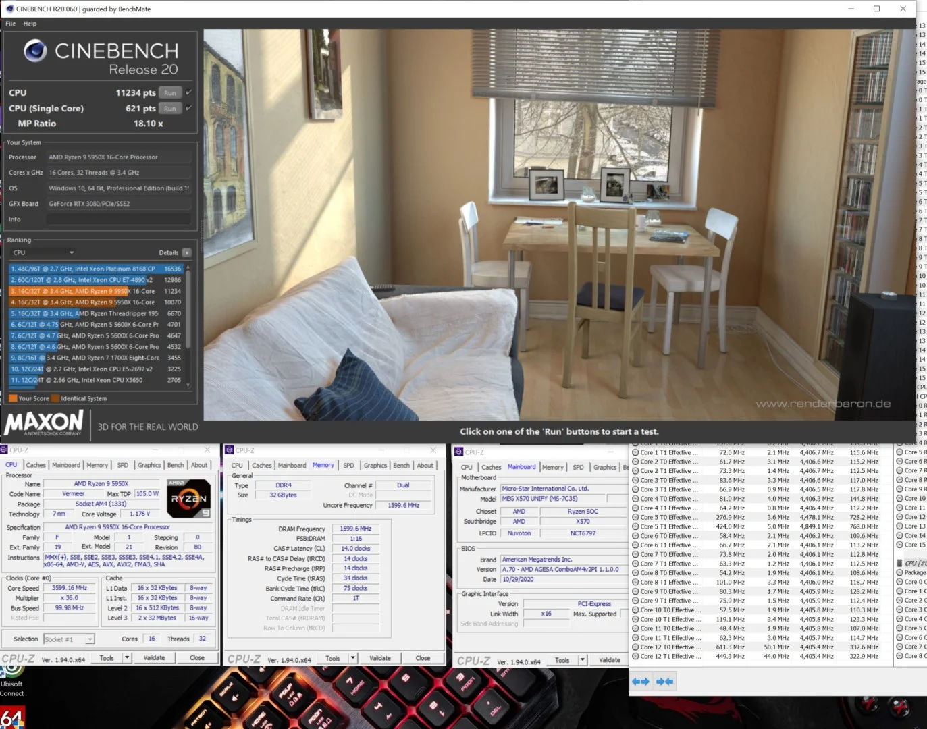Run the multi-core CPU benchmark

170,93
